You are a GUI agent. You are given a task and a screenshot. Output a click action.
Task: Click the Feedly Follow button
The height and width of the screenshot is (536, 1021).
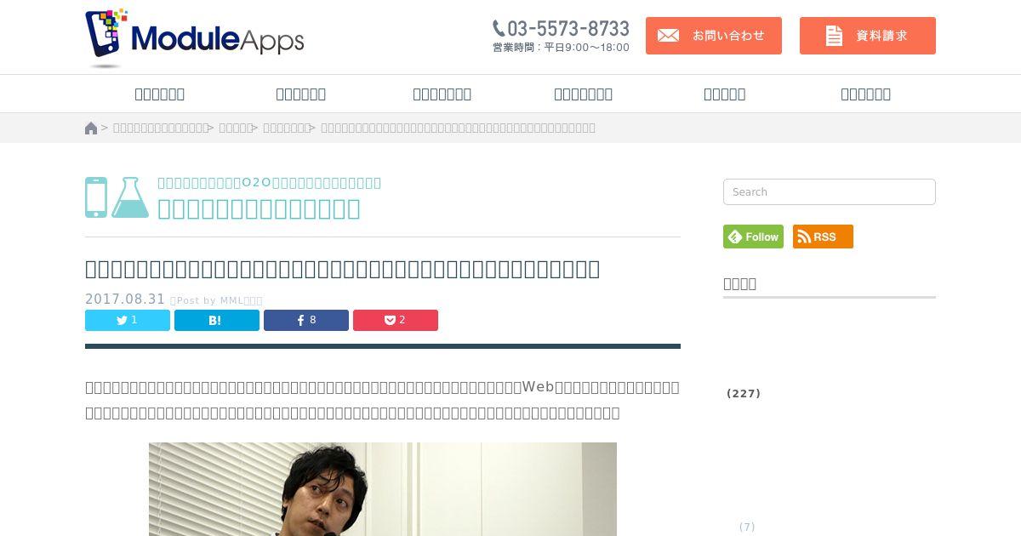(753, 237)
